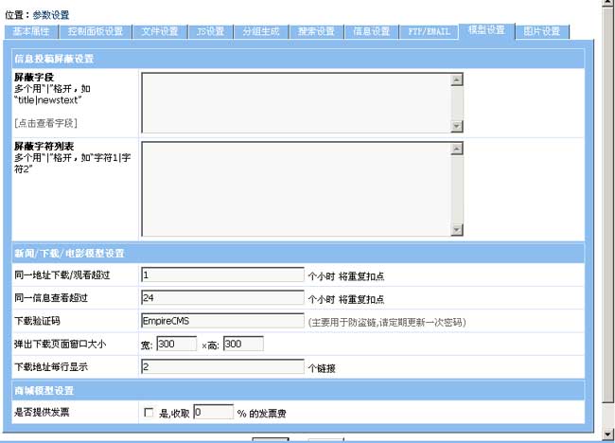
Task: Click the 屏蔽字符列表 text area
Action: (294, 189)
